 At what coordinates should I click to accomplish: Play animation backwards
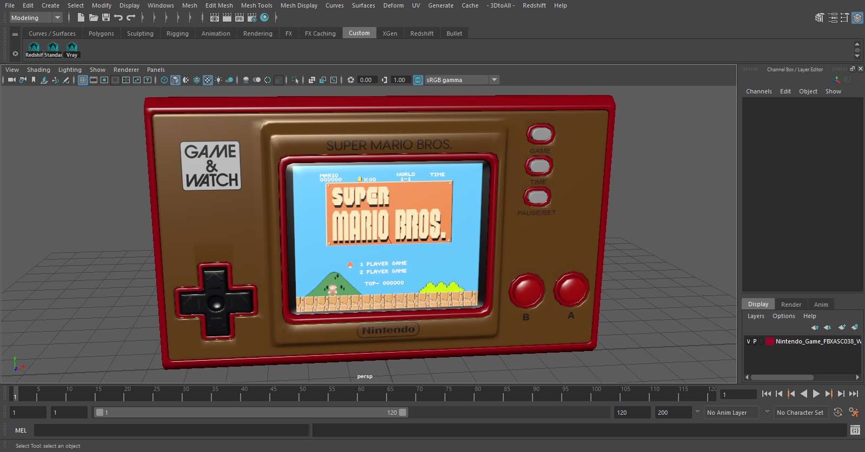pos(804,394)
